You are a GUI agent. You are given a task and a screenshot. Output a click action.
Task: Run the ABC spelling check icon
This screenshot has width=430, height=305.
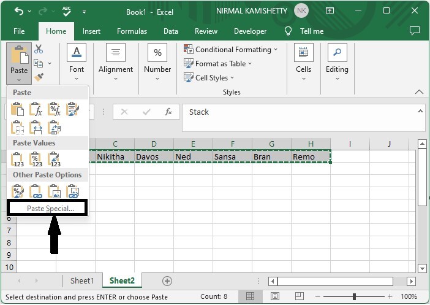click(x=67, y=11)
